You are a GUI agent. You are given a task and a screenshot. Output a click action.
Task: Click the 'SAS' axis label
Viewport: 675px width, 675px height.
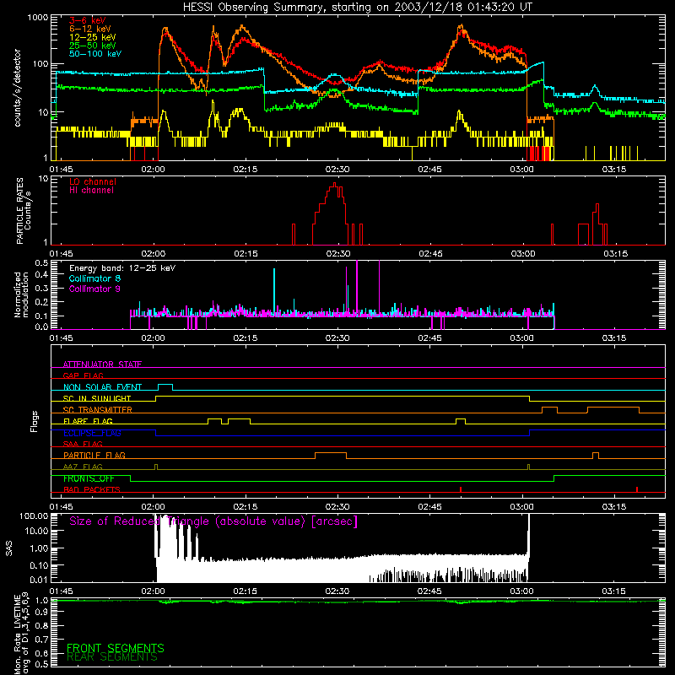pyautogui.click(x=9, y=548)
